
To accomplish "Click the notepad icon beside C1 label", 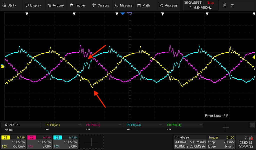I will coord(225,5).
